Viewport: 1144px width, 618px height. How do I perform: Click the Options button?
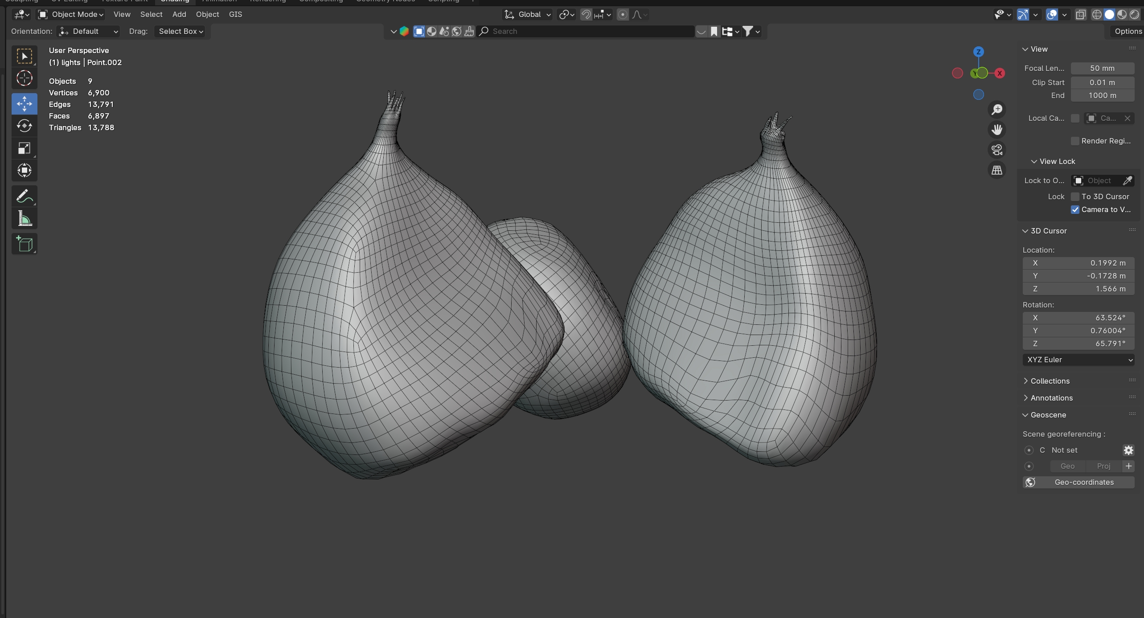click(1128, 31)
